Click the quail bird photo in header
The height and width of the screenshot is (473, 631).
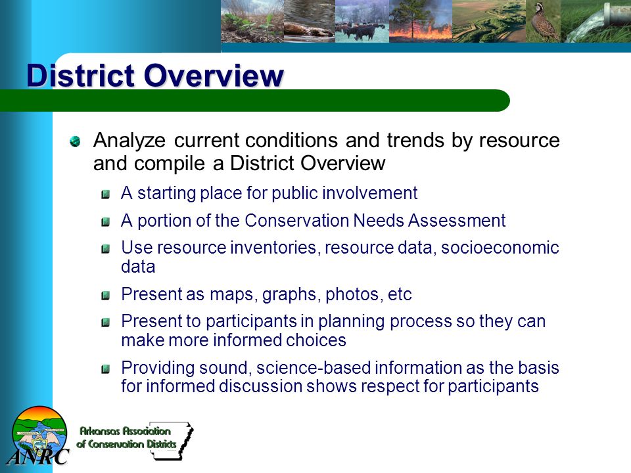pos(543,21)
